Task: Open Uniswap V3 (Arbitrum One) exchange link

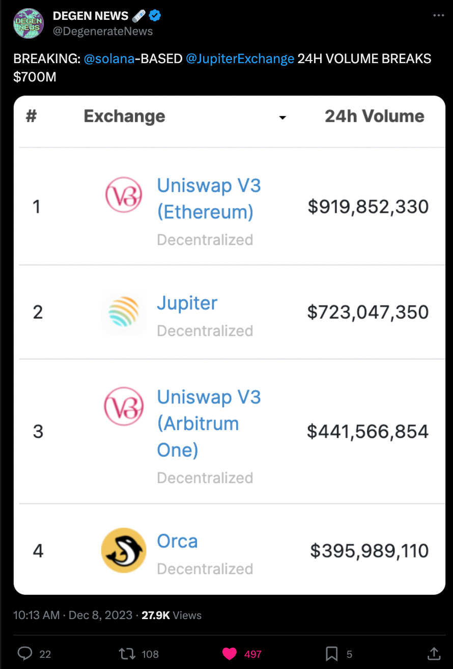Action: pos(209,424)
